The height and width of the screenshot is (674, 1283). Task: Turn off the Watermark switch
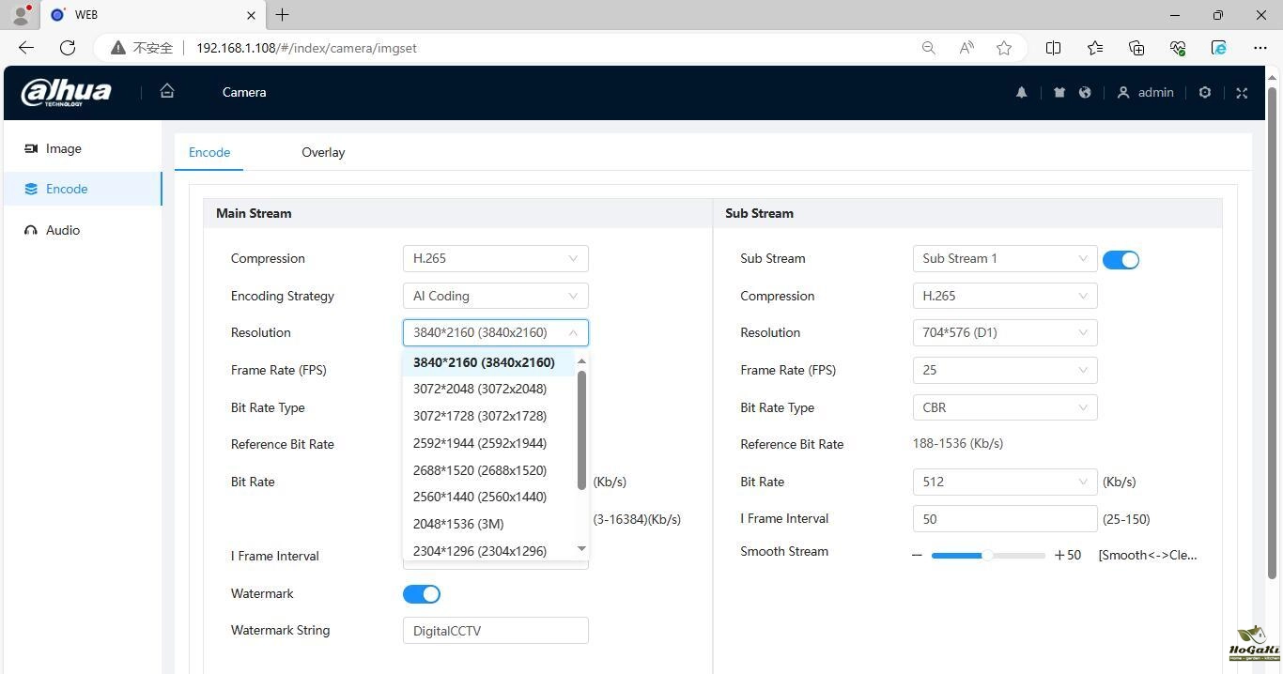(x=422, y=594)
